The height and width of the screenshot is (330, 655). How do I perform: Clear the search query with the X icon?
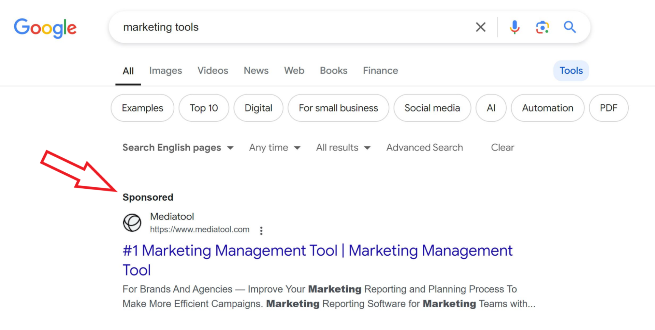point(481,27)
